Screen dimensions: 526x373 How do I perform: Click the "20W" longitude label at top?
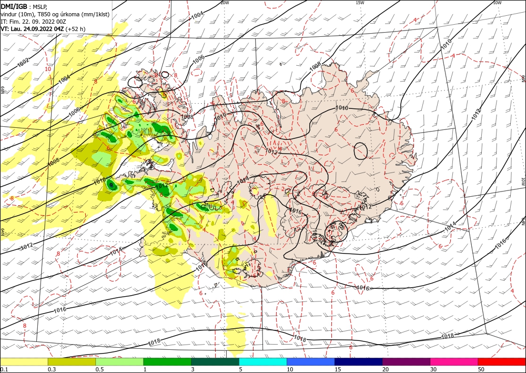point(225,3)
